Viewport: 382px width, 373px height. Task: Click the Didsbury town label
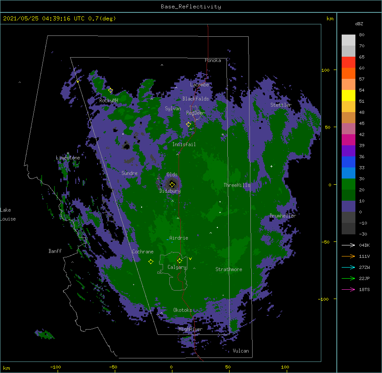[x=170, y=191]
